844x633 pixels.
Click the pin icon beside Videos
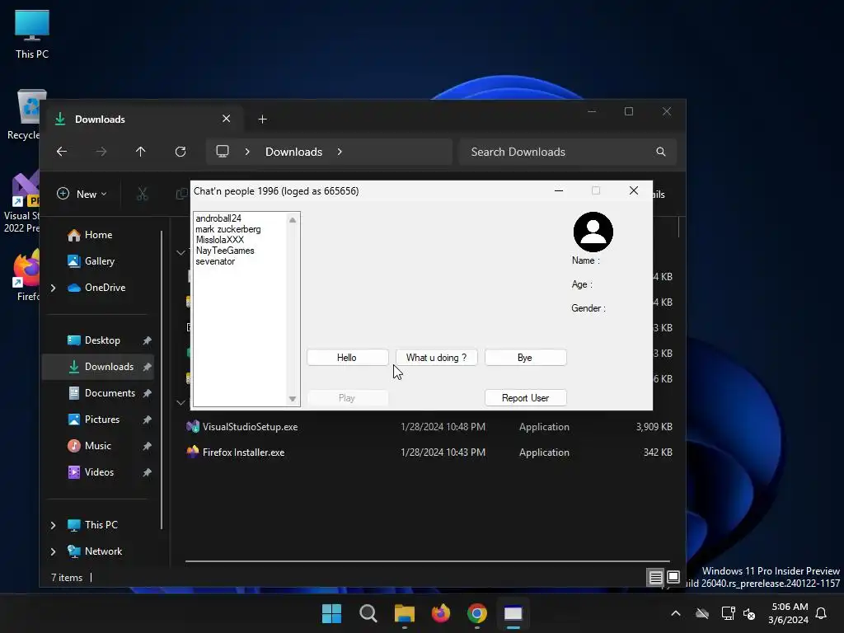(x=147, y=472)
